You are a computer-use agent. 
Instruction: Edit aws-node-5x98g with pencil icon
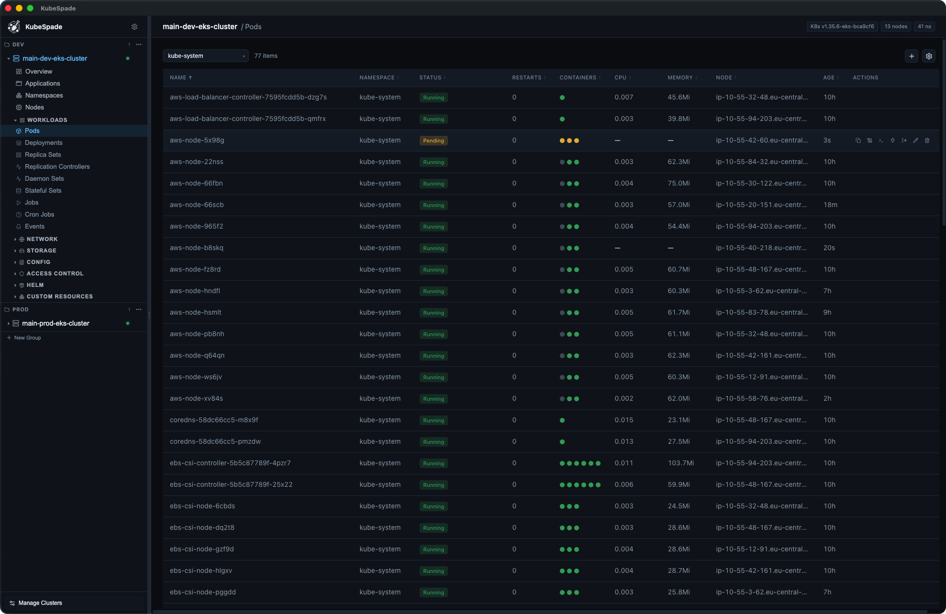tap(915, 141)
